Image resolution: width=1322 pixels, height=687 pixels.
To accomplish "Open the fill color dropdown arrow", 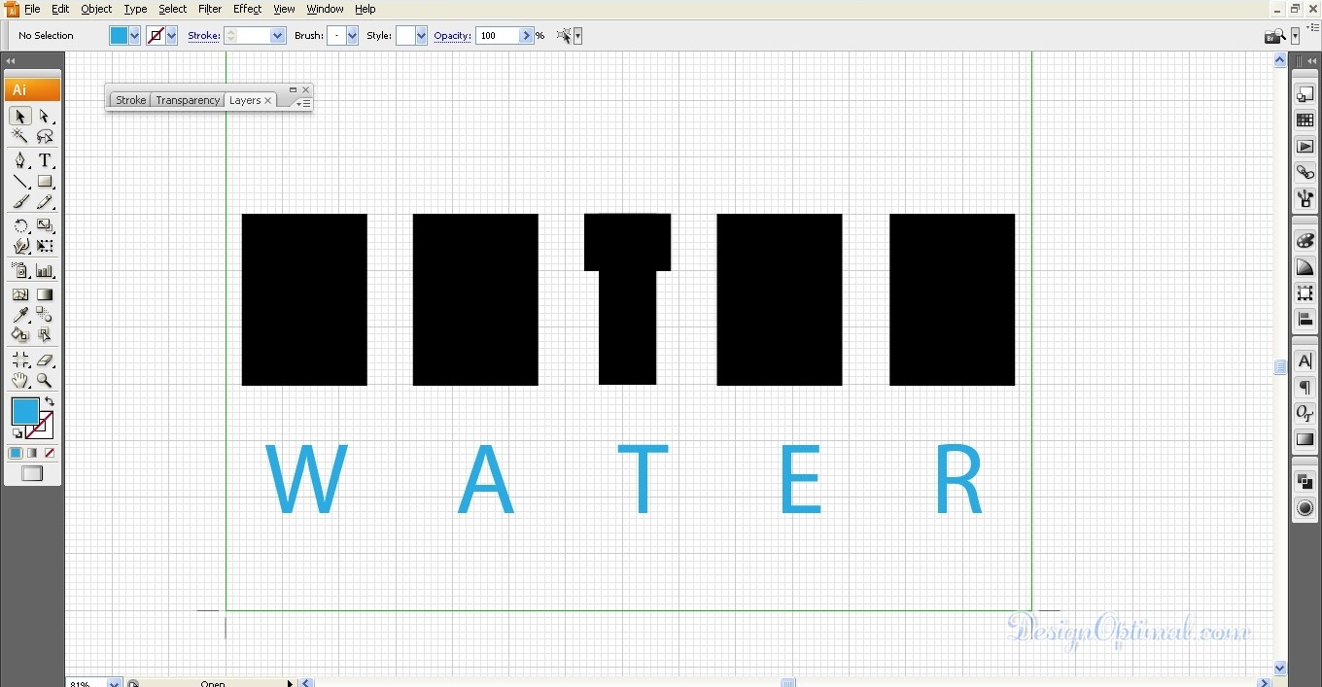I will (x=135, y=36).
